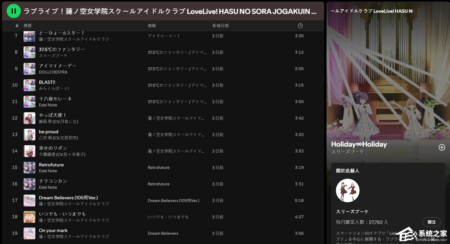Sort by the 專輯 column header

coord(152,26)
